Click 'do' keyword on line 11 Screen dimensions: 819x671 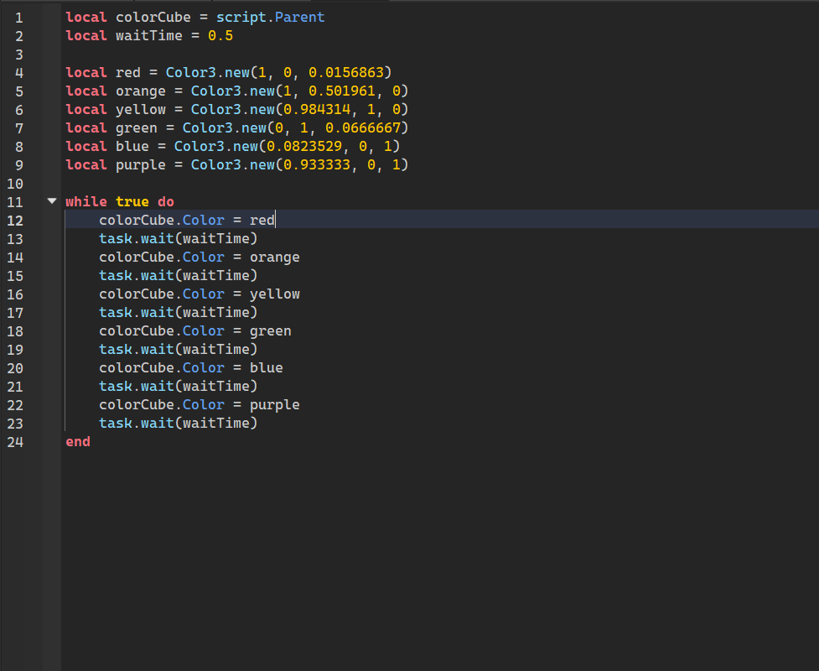pyautogui.click(x=166, y=201)
